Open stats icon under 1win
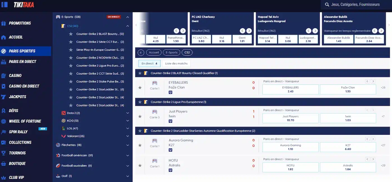The width and height of the screenshot is (392, 182). pyautogui.click(x=171, y=121)
